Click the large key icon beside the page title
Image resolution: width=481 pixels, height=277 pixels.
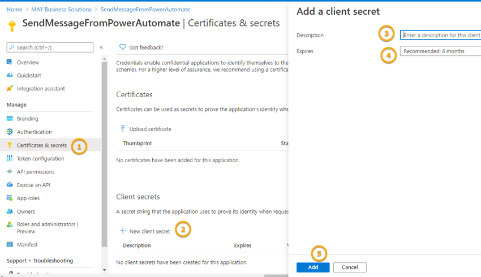click(12, 26)
